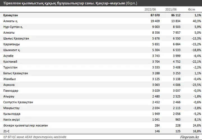Select the Маңғыстау row label
The image size is (202, 140).
[x=11, y=108]
